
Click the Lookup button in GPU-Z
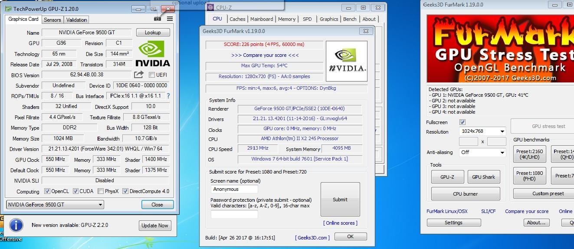(x=153, y=33)
